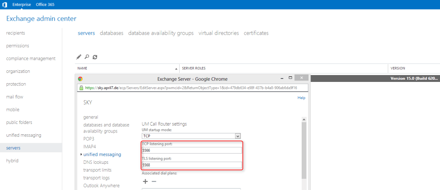The width and height of the screenshot is (440, 190).
Task: Open mail flow in the left navigation
Action: (15, 97)
